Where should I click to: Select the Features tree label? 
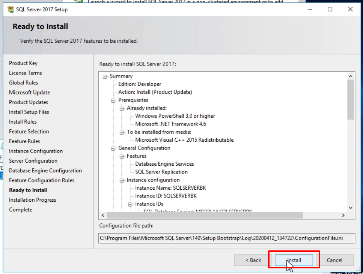137,156
